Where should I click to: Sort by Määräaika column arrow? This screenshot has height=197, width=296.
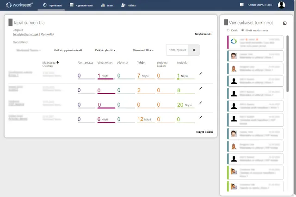click(57, 62)
